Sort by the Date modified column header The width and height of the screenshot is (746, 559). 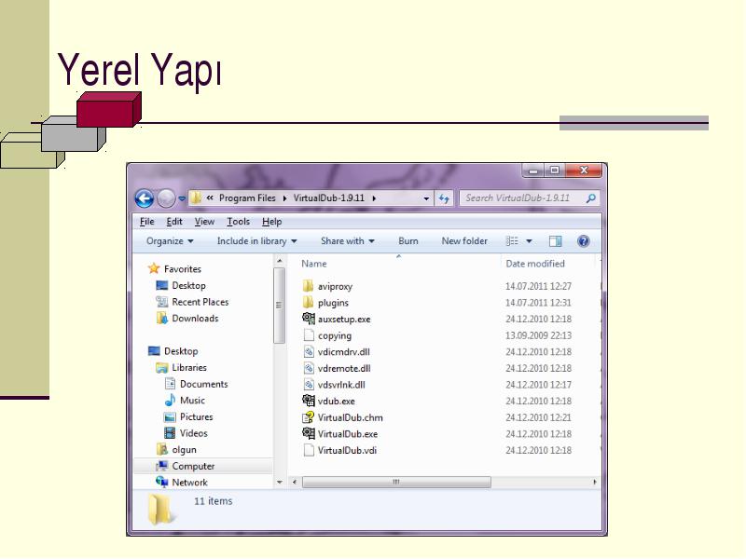click(534, 264)
